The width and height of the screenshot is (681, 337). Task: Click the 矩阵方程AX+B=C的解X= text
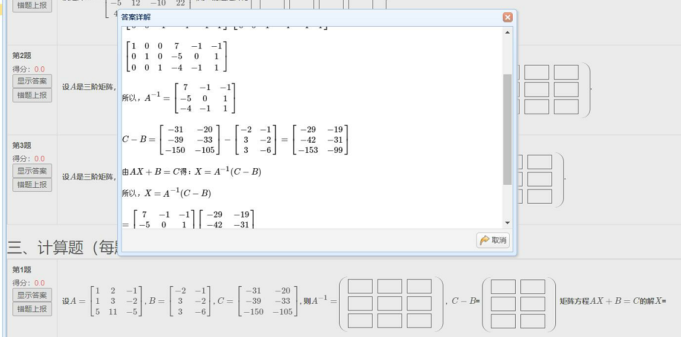coord(613,301)
